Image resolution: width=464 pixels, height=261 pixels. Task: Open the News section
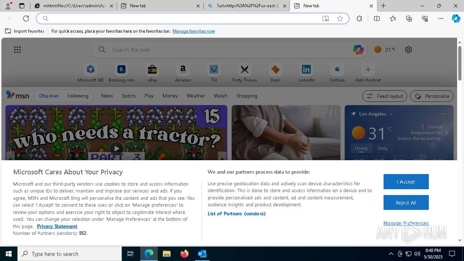(x=107, y=96)
